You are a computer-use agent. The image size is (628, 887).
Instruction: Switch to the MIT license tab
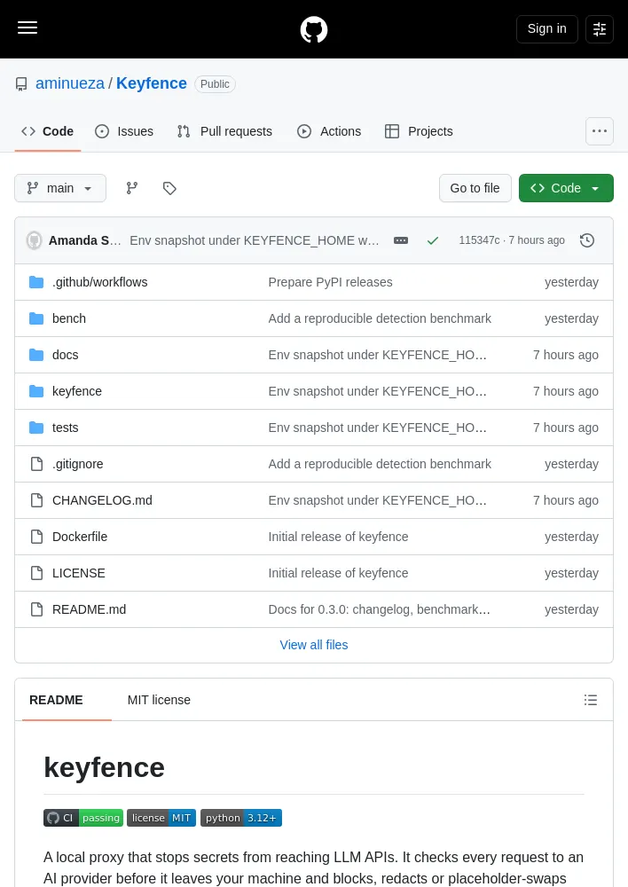point(159,700)
